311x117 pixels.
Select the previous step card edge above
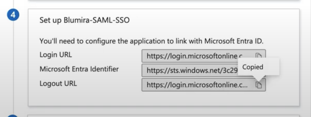(163, 1)
